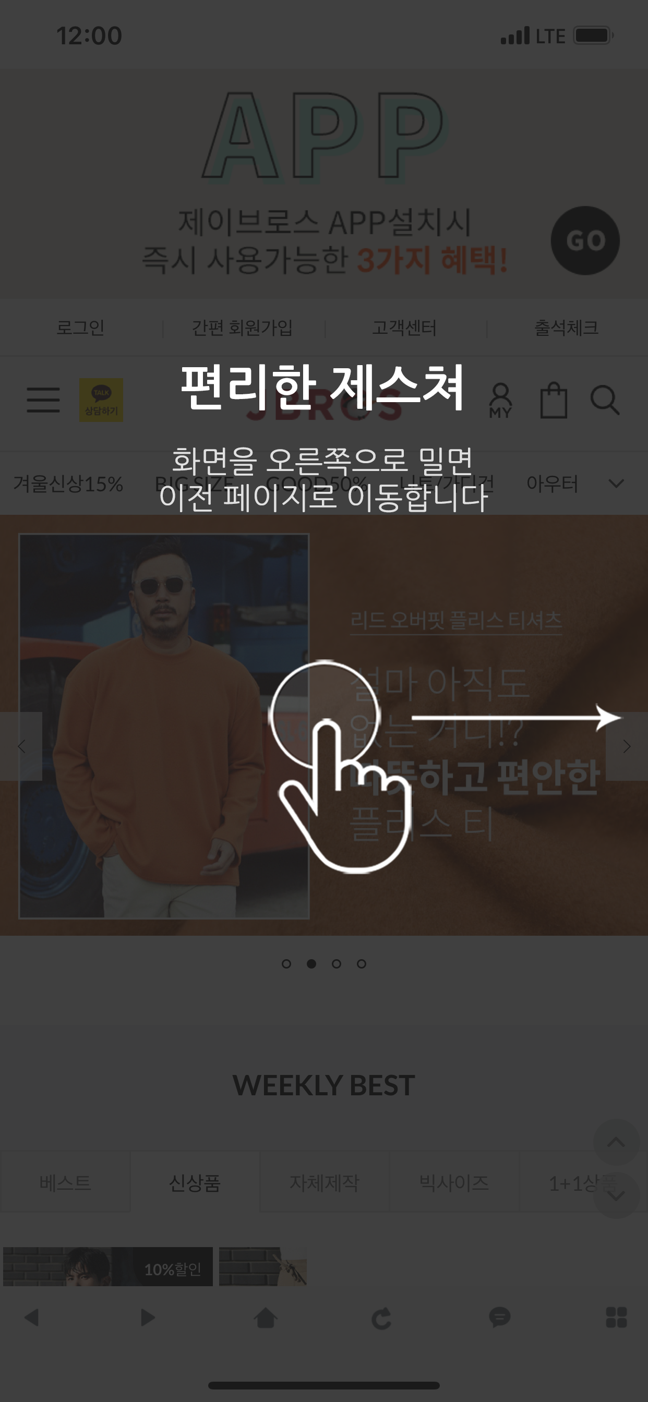The height and width of the screenshot is (1402, 648).
Task: Switch to 신상품 tab
Action: click(x=195, y=1182)
